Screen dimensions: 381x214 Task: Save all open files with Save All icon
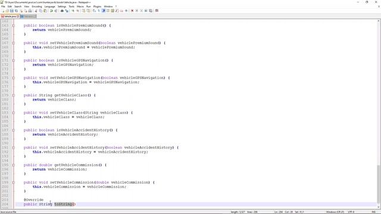pos(16,11)
